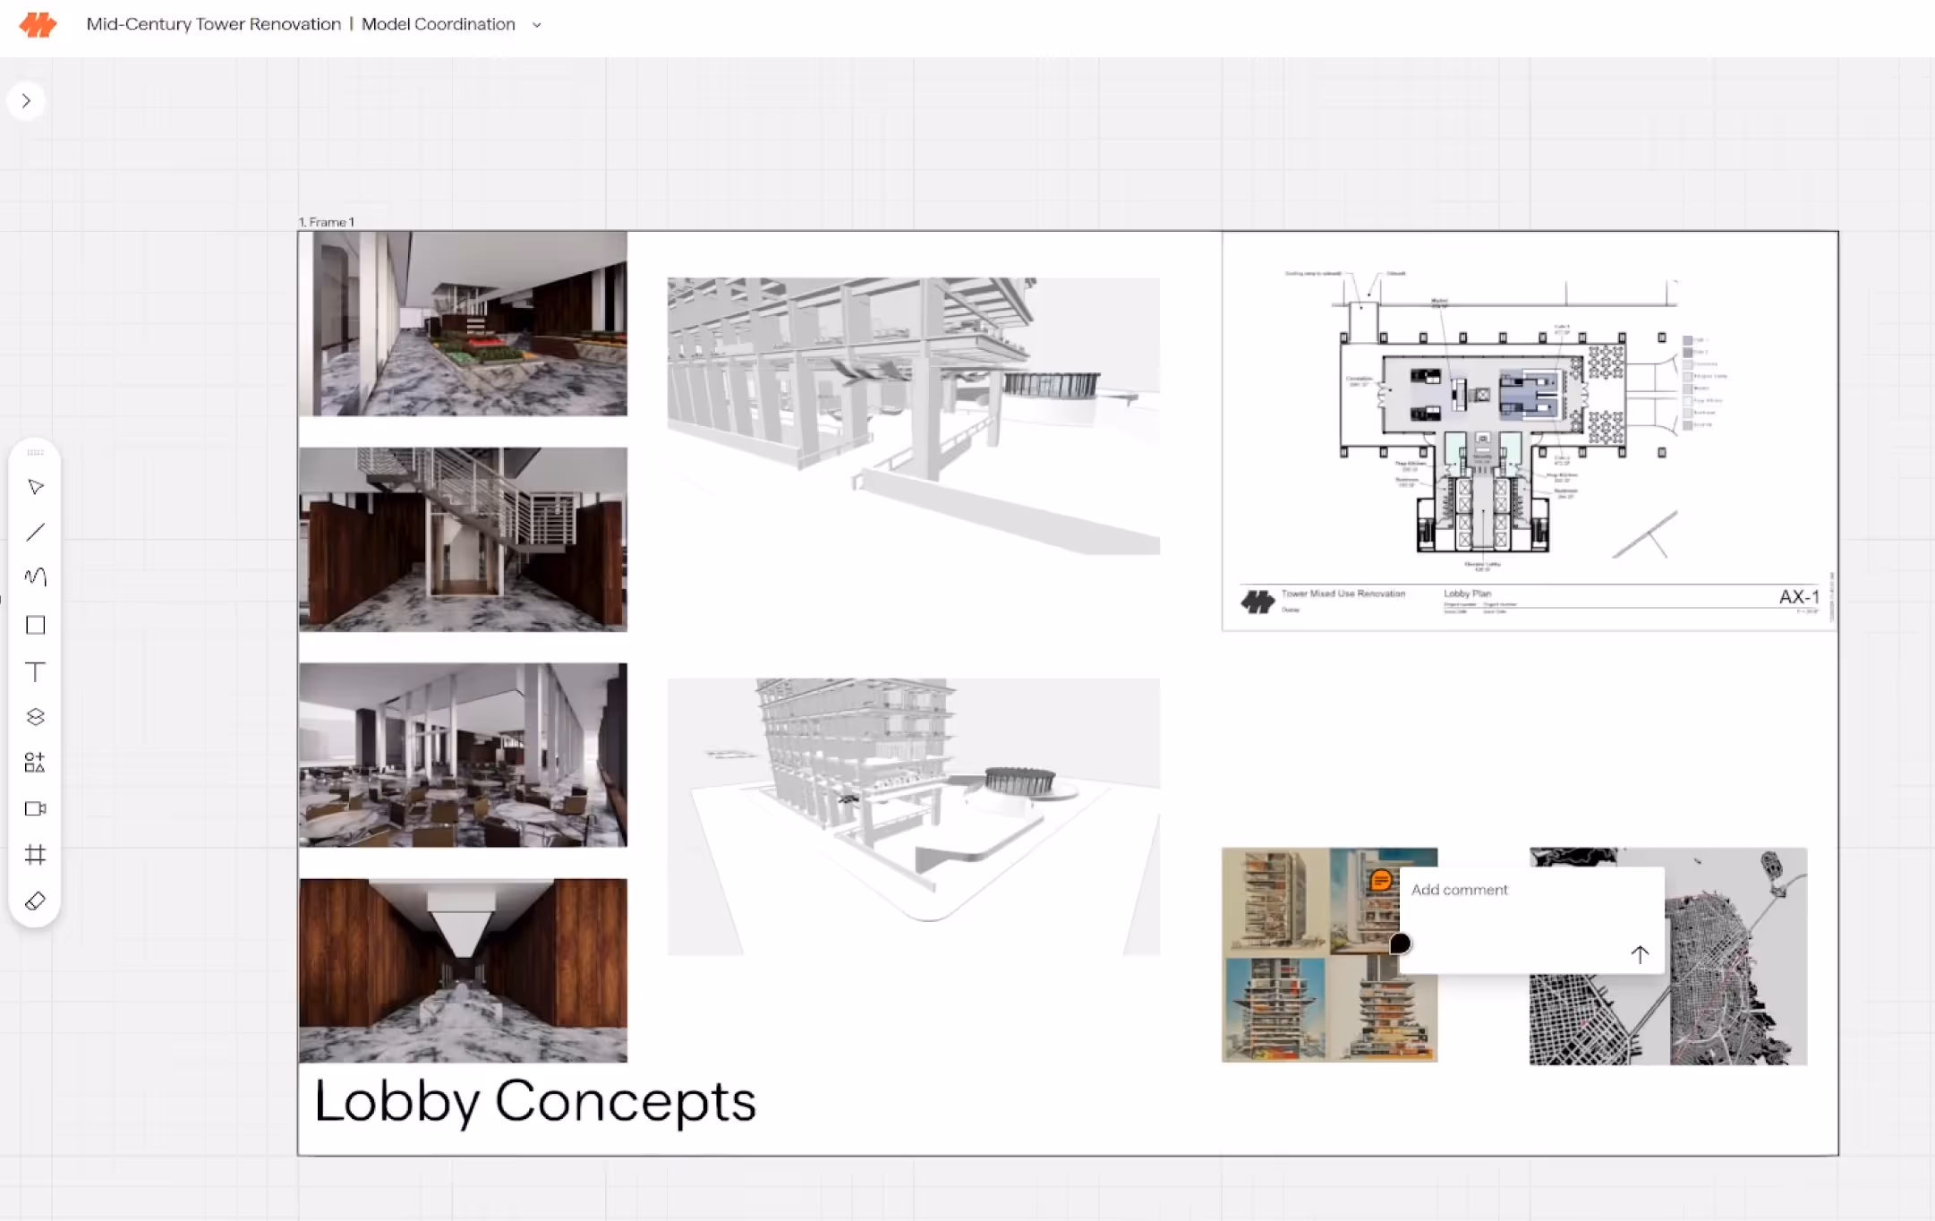Screen dimensions: 1935x1221
Task: Click the orange app logo
Action: (x=38, y=24)
